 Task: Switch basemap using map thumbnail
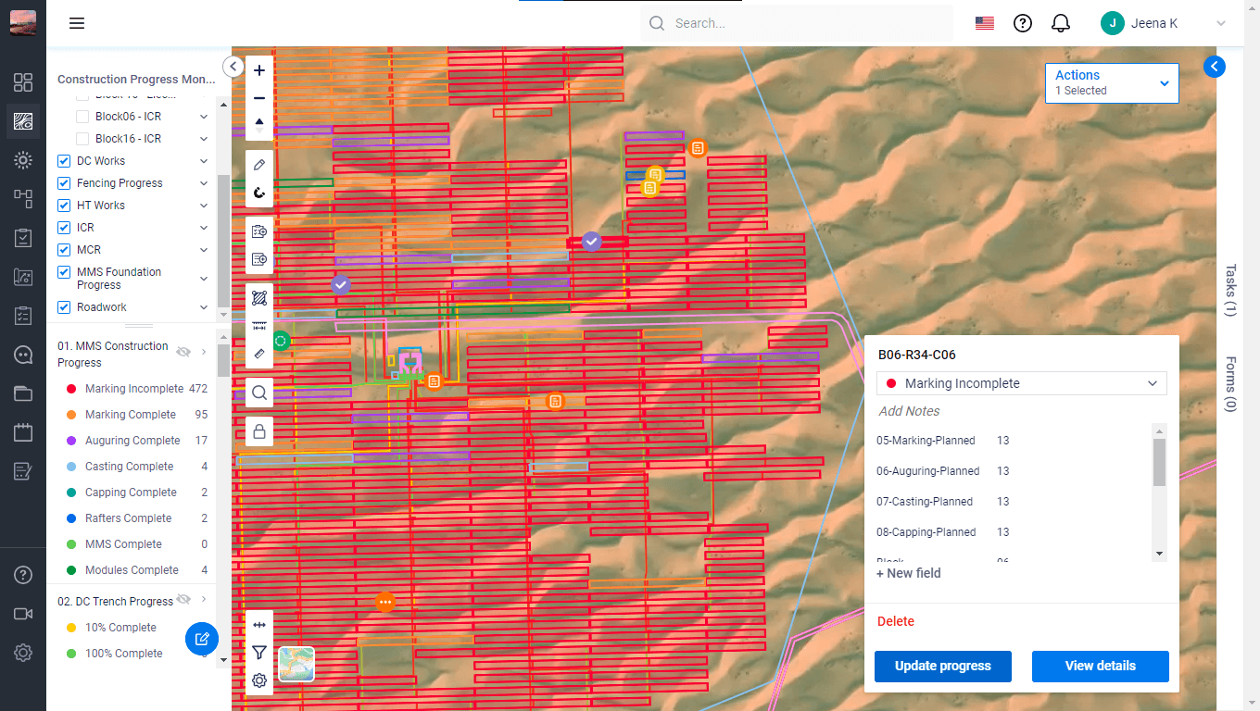click(x=296, y=664)
